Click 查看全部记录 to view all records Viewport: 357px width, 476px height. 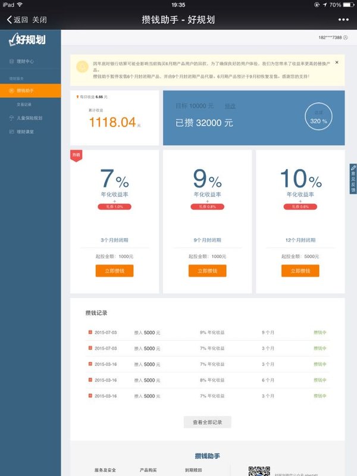click(x=207, y=422)
